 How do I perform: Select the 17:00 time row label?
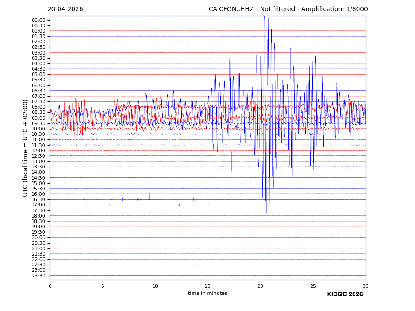click(39, 205)
